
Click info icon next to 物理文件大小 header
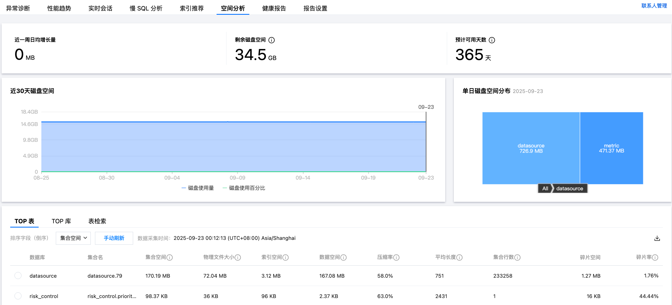coord(238,258)
